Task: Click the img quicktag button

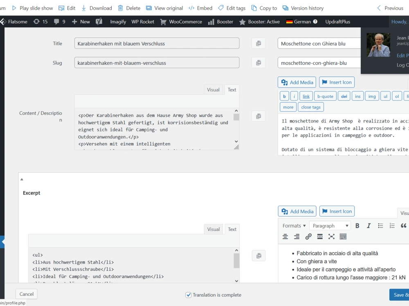Action: 372,96
